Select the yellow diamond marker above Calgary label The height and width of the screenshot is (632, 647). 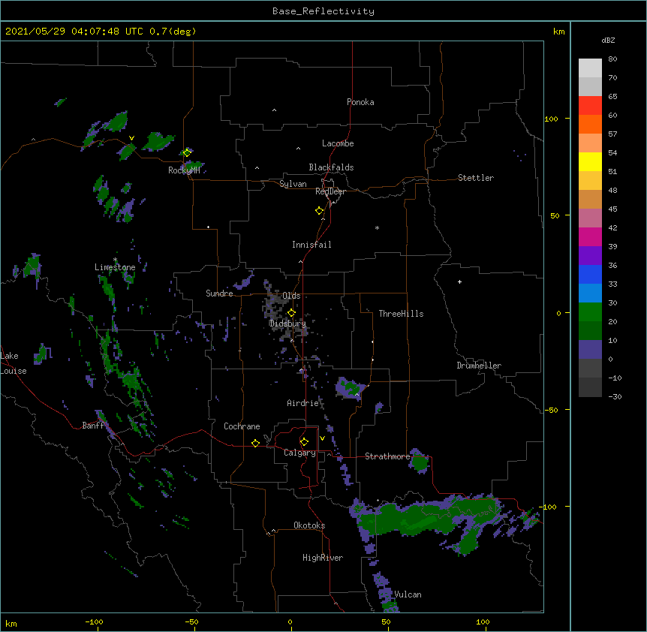304,442
